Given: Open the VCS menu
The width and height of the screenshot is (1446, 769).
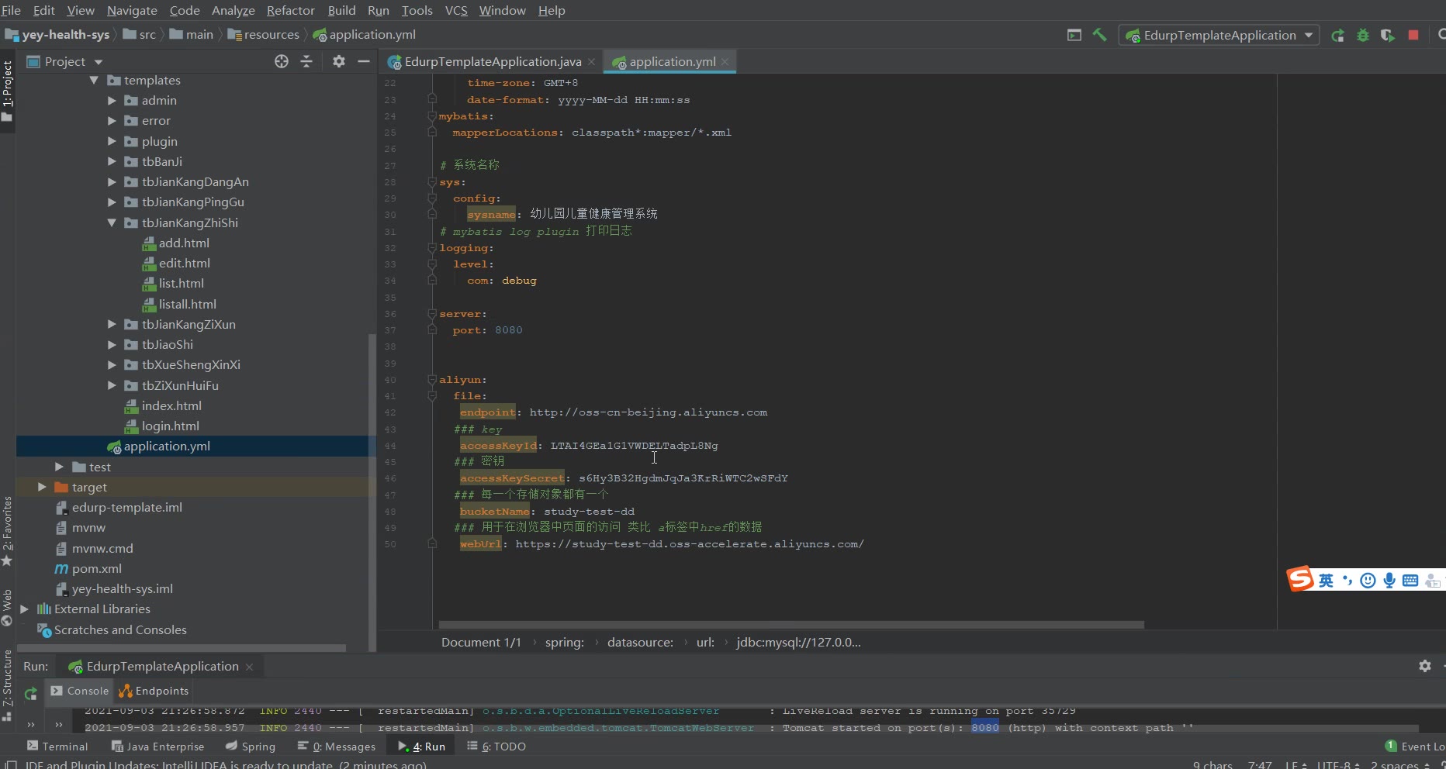Looking at the screenshot, I should tap(456, 10).
